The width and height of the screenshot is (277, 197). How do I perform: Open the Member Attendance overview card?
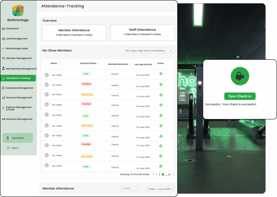coord(74,32)
